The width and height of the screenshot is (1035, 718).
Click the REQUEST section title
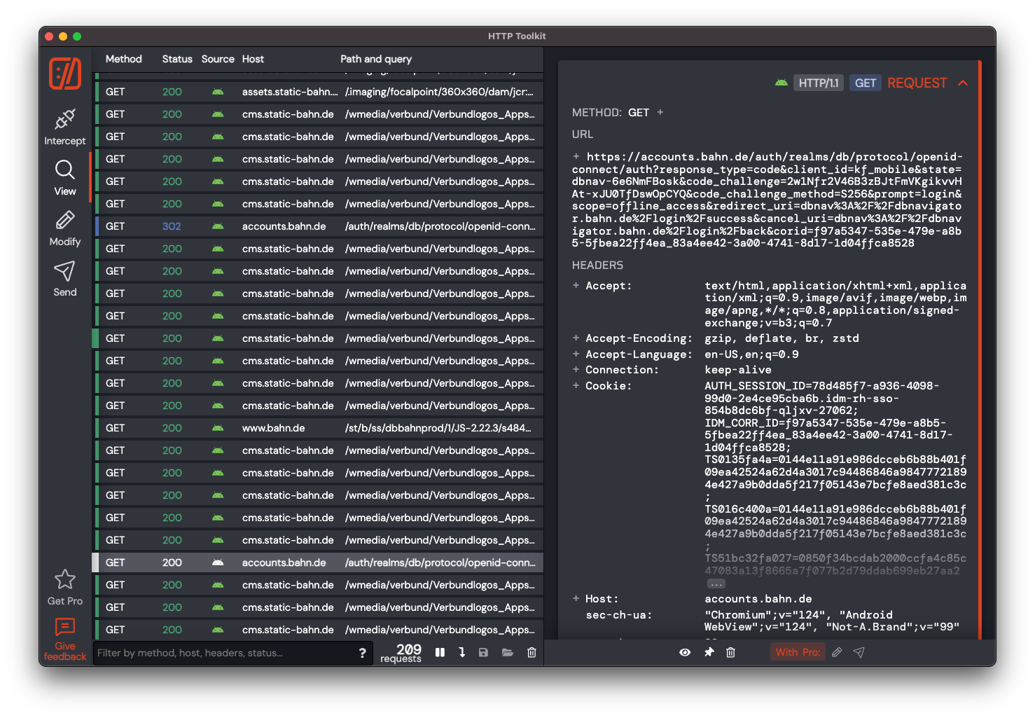click(917, 83)
